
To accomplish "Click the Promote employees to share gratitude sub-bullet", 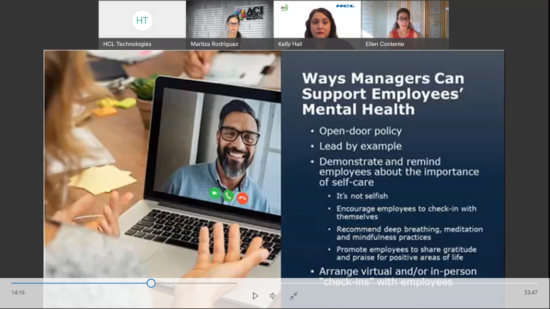I will (x=406, y=253).
